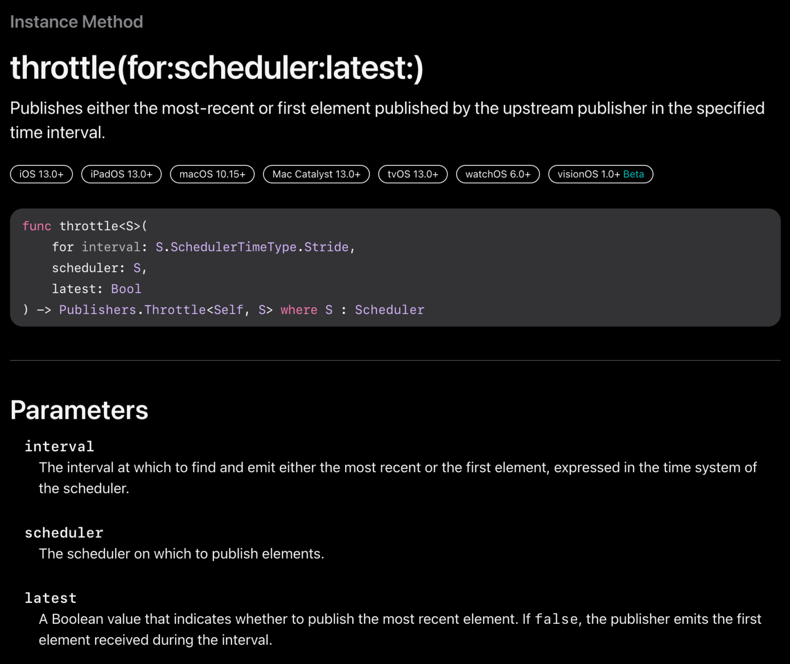Open the Stride type link in declaration
The image size is (790, 664).
[x=326, y=247]
